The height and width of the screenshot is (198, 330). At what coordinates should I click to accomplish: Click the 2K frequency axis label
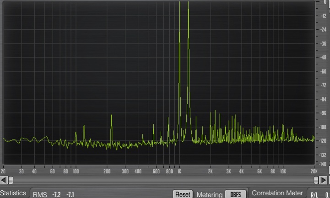[210, 171]
